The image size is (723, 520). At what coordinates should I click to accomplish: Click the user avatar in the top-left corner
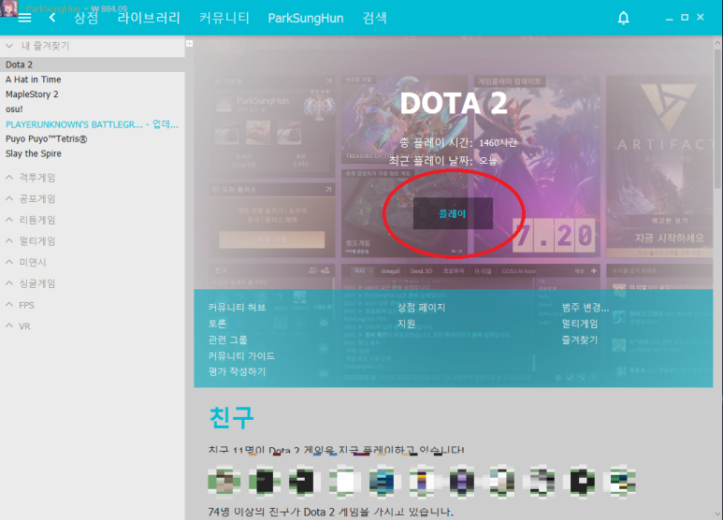point(8,7)
